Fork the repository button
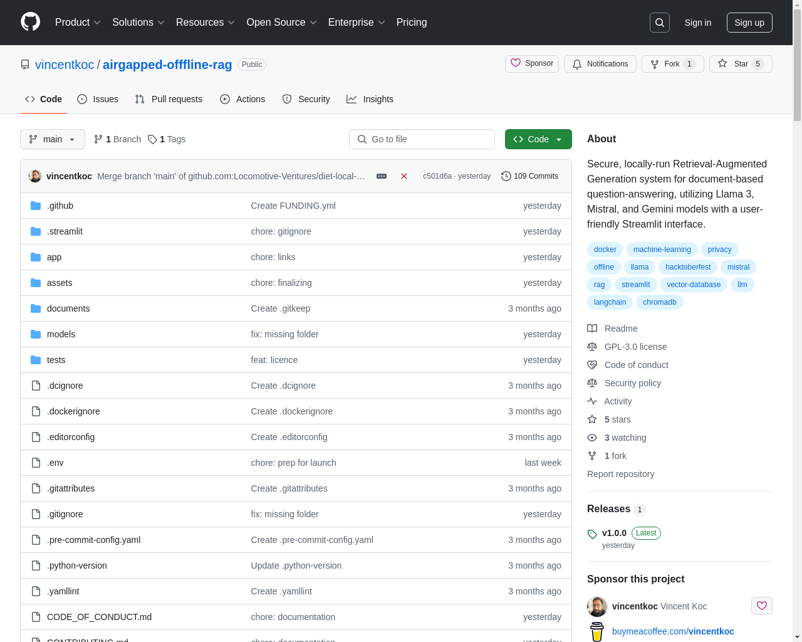 (x=673, y=64)
